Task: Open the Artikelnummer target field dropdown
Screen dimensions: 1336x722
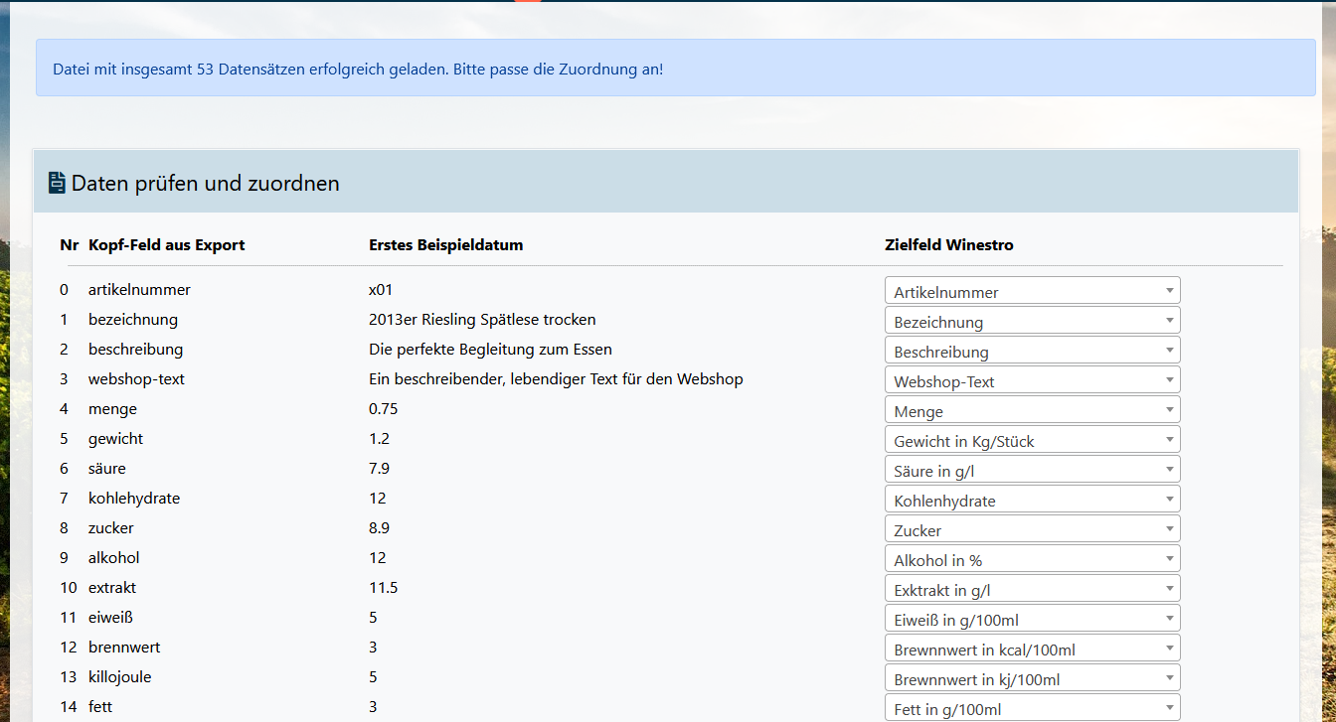Action: (1032, 291)
